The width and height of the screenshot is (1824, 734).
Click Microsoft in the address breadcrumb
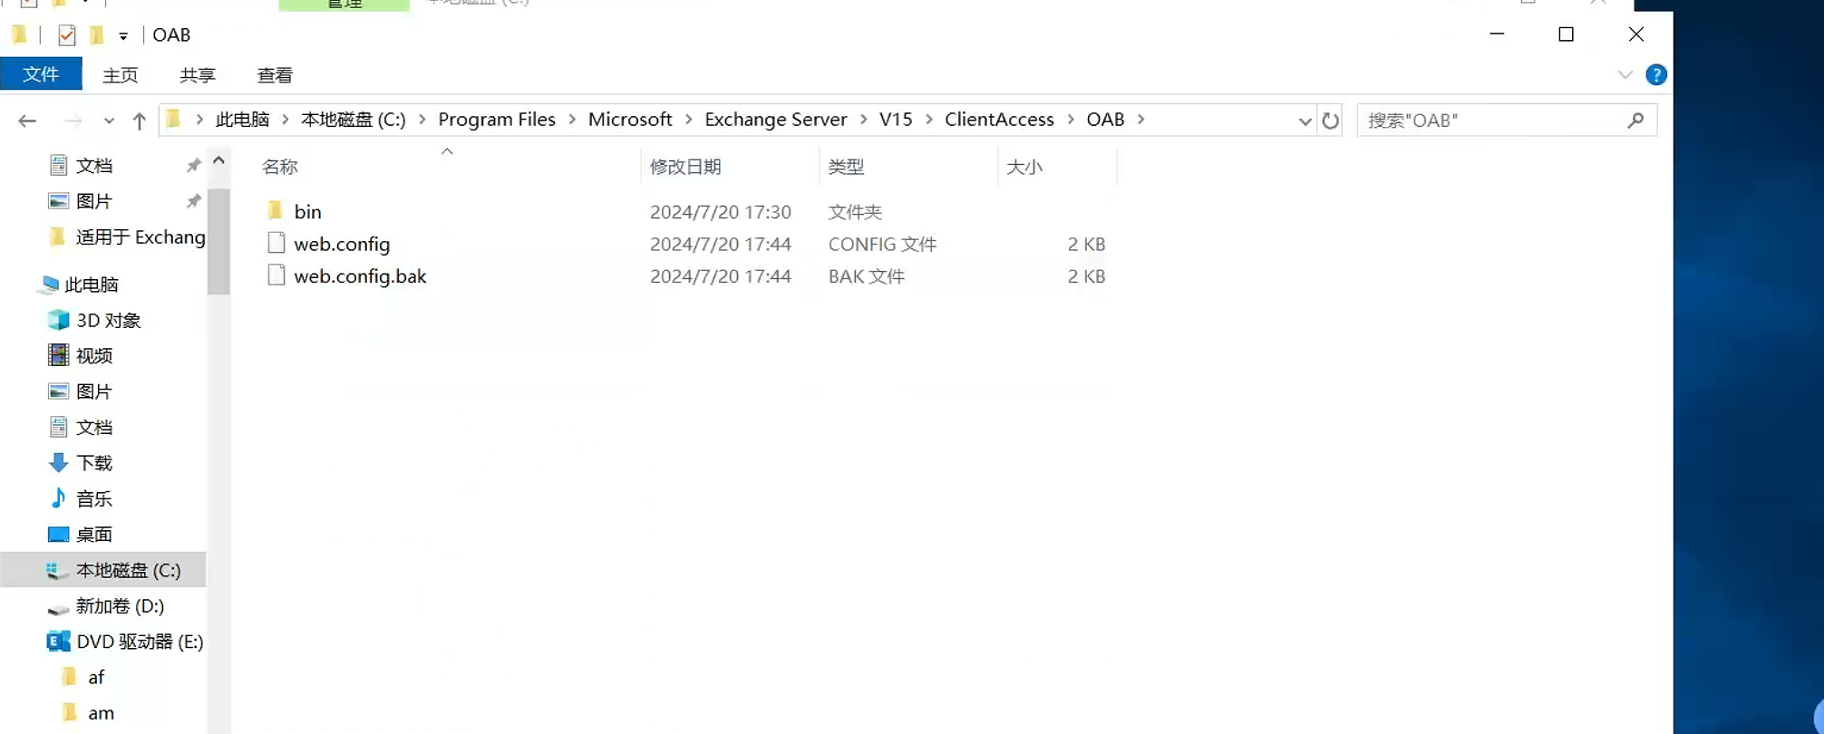click(630, 120)
